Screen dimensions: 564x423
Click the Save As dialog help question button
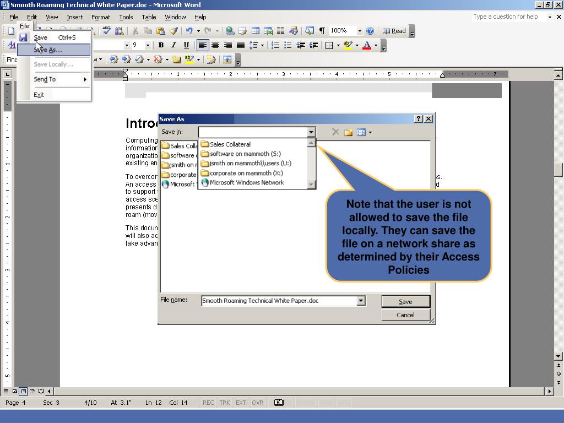click(419, 119)
